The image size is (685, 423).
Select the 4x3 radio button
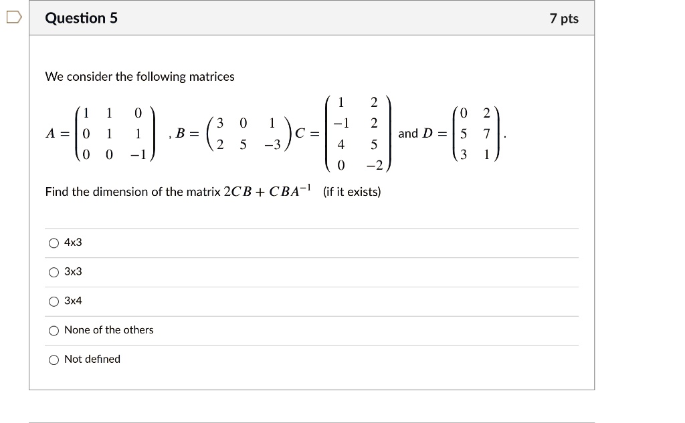click(x=54, y=243)
